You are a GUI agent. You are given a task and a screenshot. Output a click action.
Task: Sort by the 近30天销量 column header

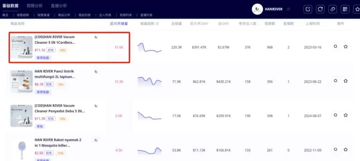coord(119,24)
